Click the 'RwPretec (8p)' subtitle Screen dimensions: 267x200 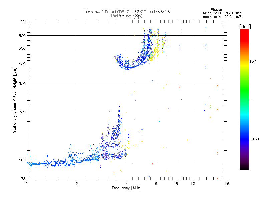(x=126, y=16)
